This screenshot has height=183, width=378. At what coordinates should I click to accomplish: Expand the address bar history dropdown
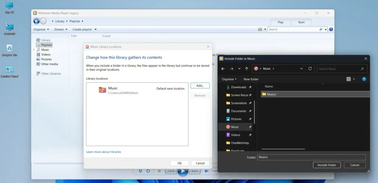301,69
